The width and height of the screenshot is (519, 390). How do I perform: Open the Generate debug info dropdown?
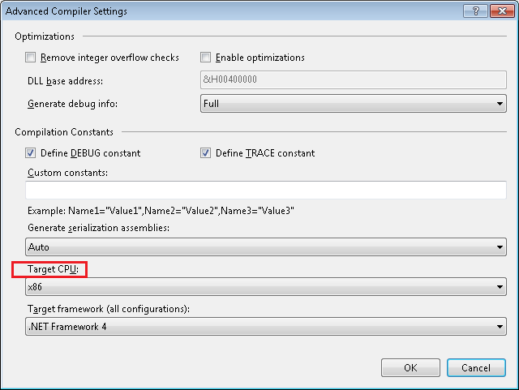click(x=353, y=104)
